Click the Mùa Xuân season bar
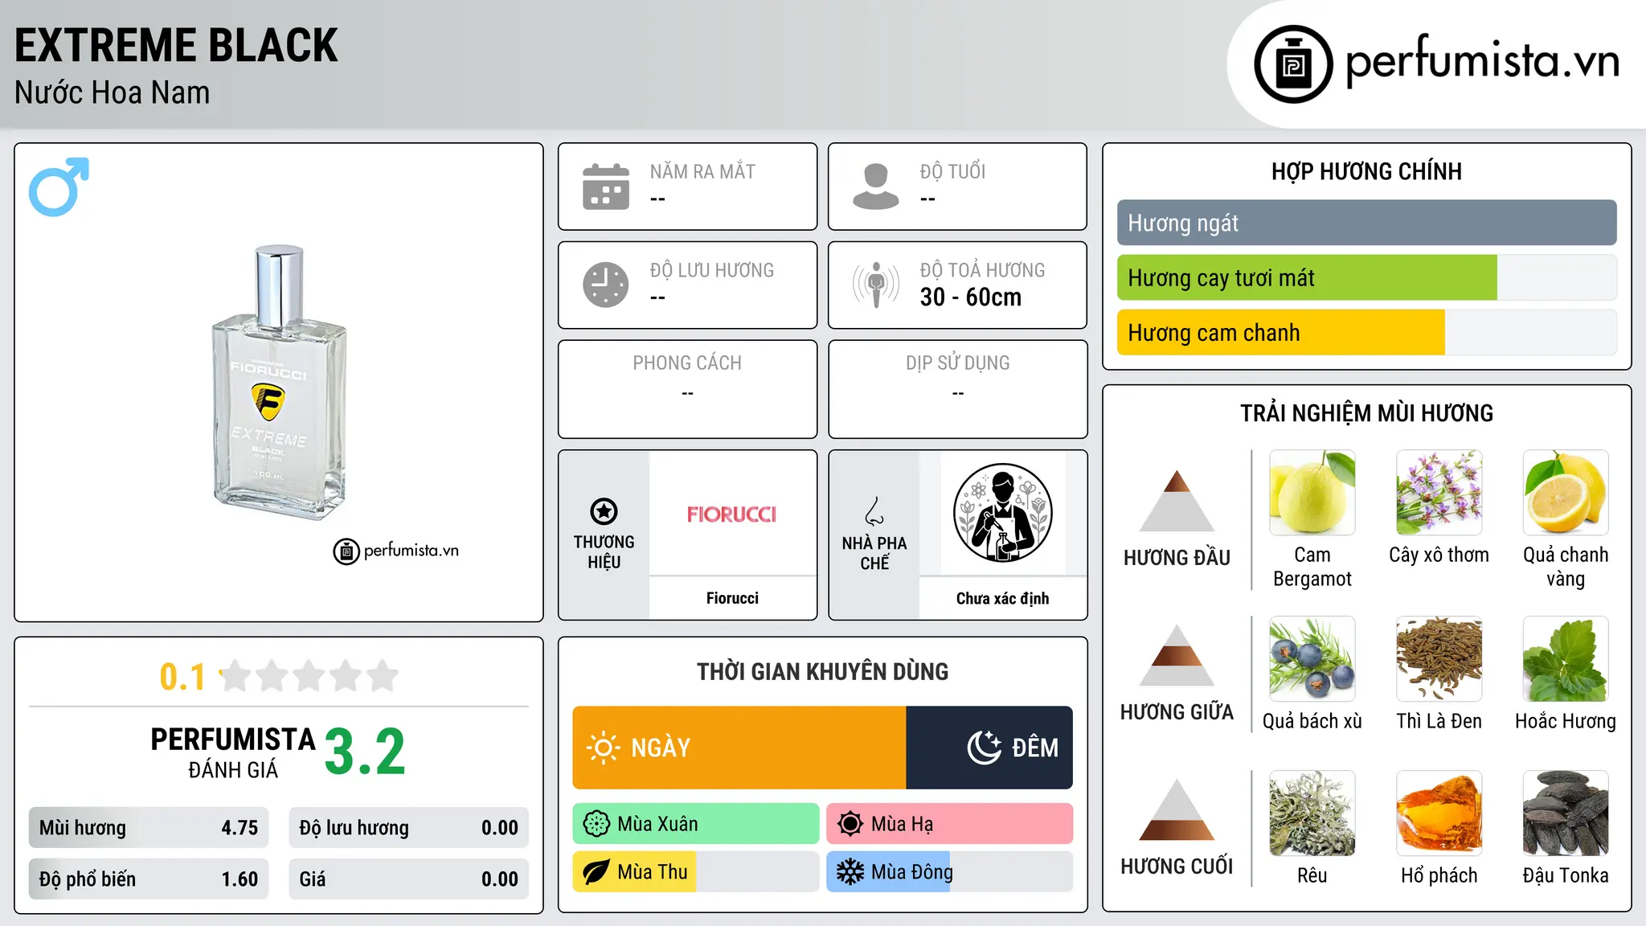1646x926 pixels. coord(696,824)
